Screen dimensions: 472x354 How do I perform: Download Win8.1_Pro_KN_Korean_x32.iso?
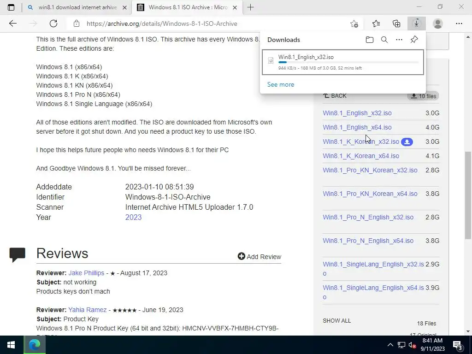[370, 170]
